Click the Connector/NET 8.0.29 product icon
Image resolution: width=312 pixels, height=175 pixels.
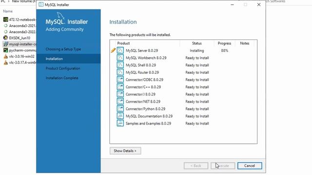point(120,102)
